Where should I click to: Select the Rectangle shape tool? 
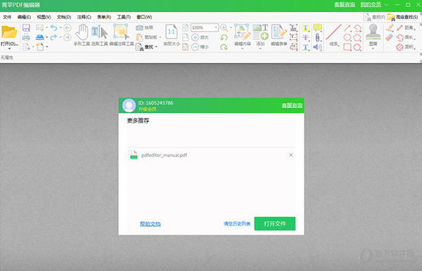(347, 47)
